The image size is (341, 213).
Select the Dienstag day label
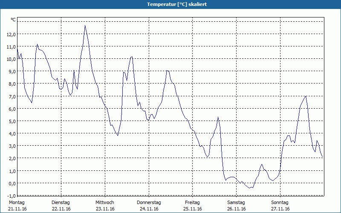tap(61, 203)
